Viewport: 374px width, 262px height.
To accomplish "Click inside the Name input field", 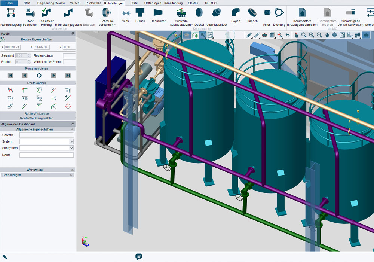I will pos(46,155).
